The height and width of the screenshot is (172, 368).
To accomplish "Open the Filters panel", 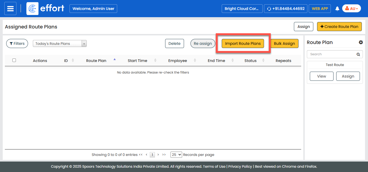I will [17, 43].
